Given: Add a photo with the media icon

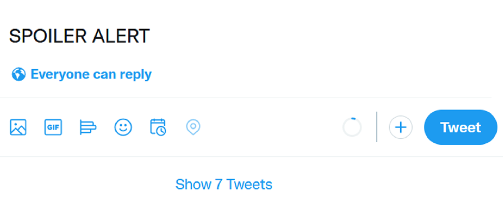Looking at the screenshot, I should coord(18,128).
